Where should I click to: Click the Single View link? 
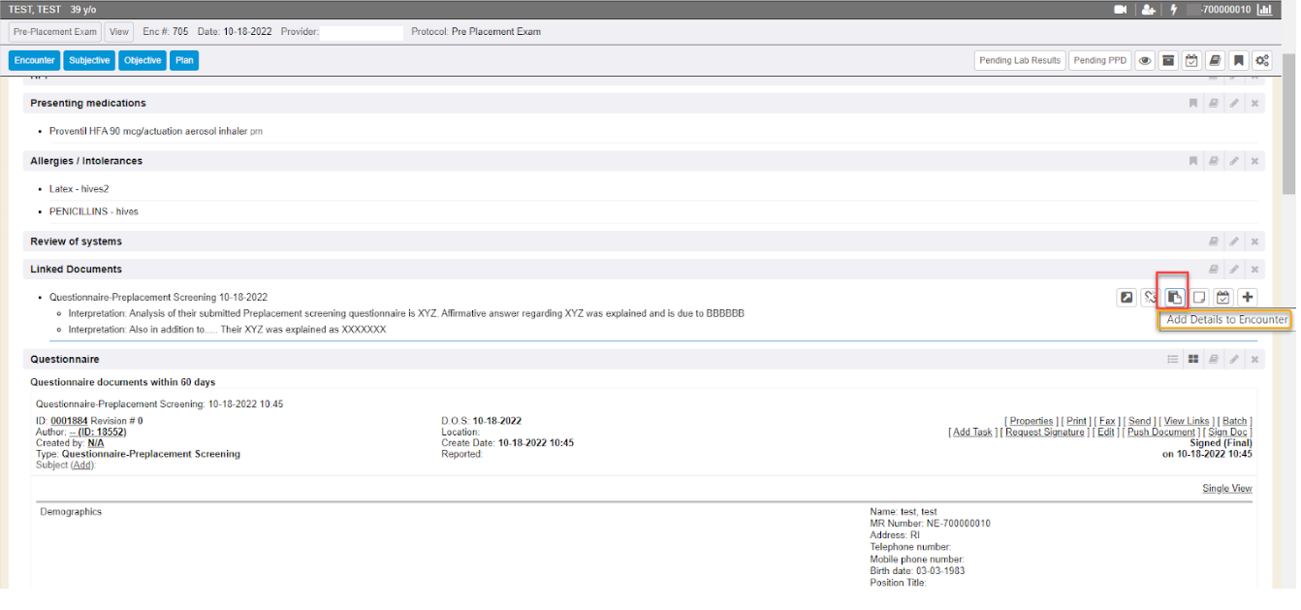click(x=1226, y=489)
